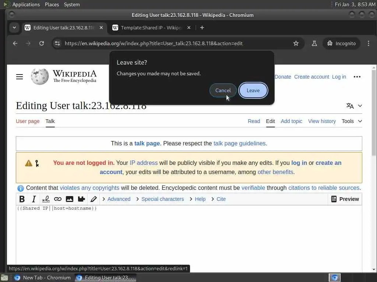
Task: Open a new browser tab with plus
Action: pyautogui.click(x=202, y=28)
